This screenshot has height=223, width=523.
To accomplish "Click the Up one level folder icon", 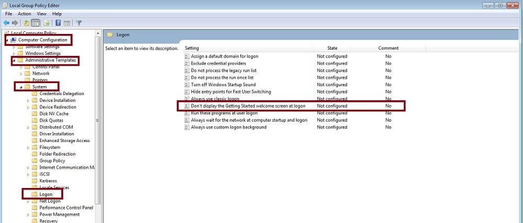I will point(26,23).
